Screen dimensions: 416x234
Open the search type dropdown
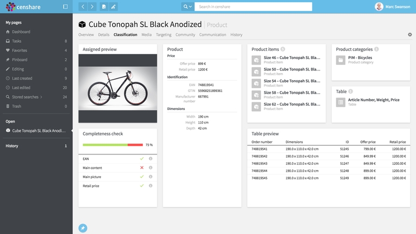coord(187,6)
